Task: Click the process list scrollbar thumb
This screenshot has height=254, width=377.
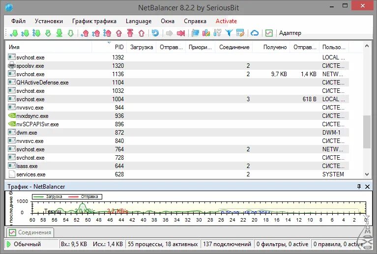Action: [367, 132]
